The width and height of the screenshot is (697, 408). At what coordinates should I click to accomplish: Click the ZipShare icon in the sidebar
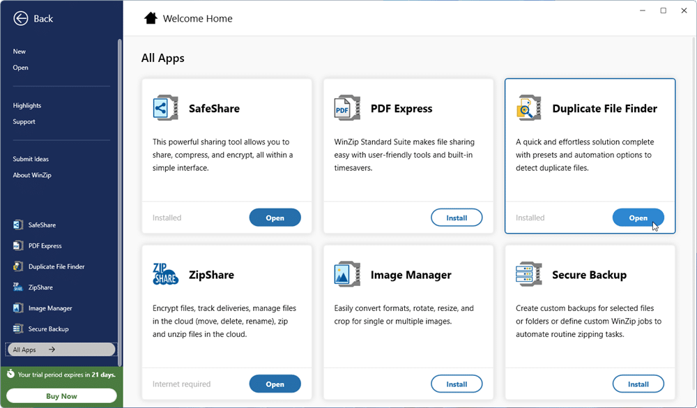pos(18,287)
